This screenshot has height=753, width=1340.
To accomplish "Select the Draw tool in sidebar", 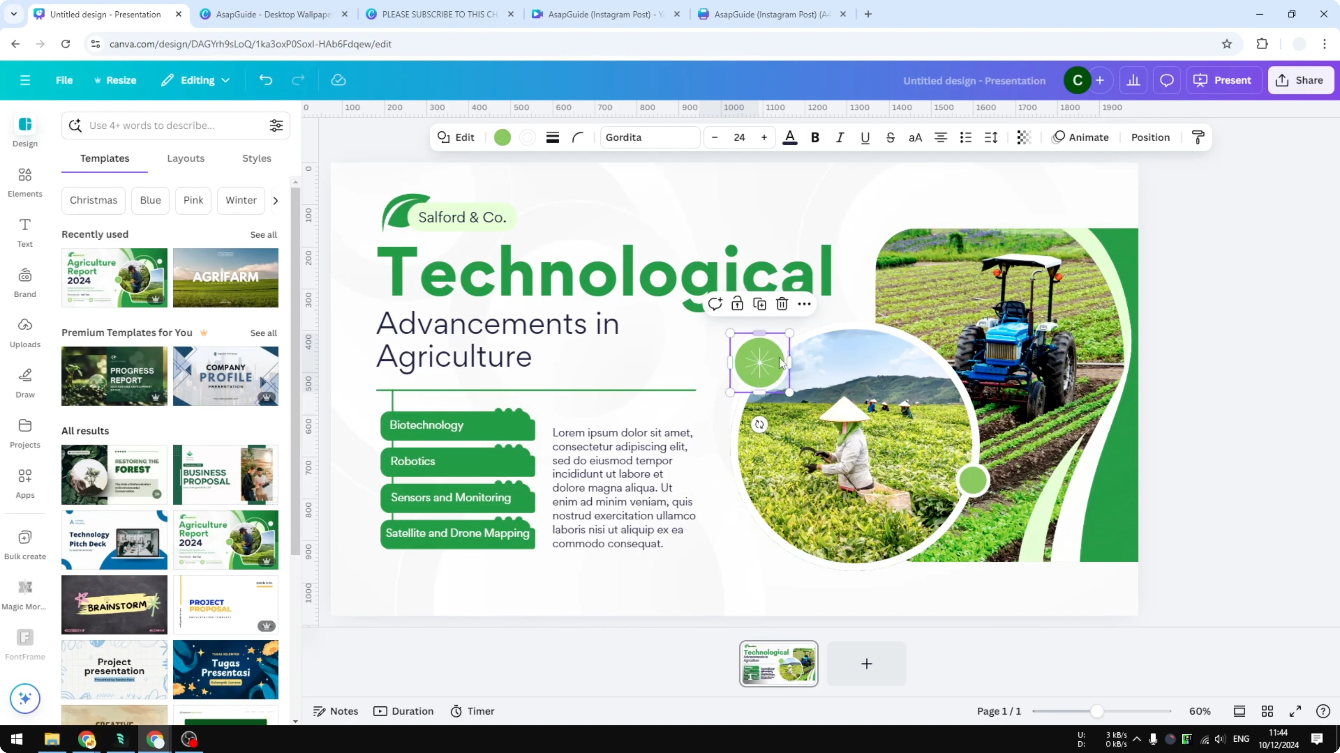I will coord(24,382).
